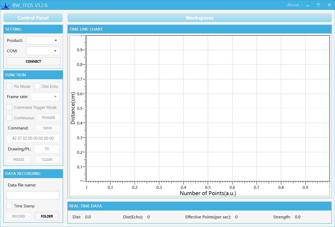Click the command hex input field
335x227 pixels.
click(x=33, y=138)
